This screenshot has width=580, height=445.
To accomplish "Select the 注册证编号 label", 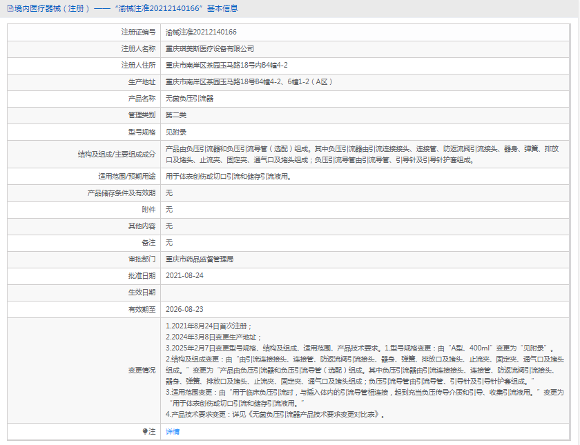I will [138, 32].
